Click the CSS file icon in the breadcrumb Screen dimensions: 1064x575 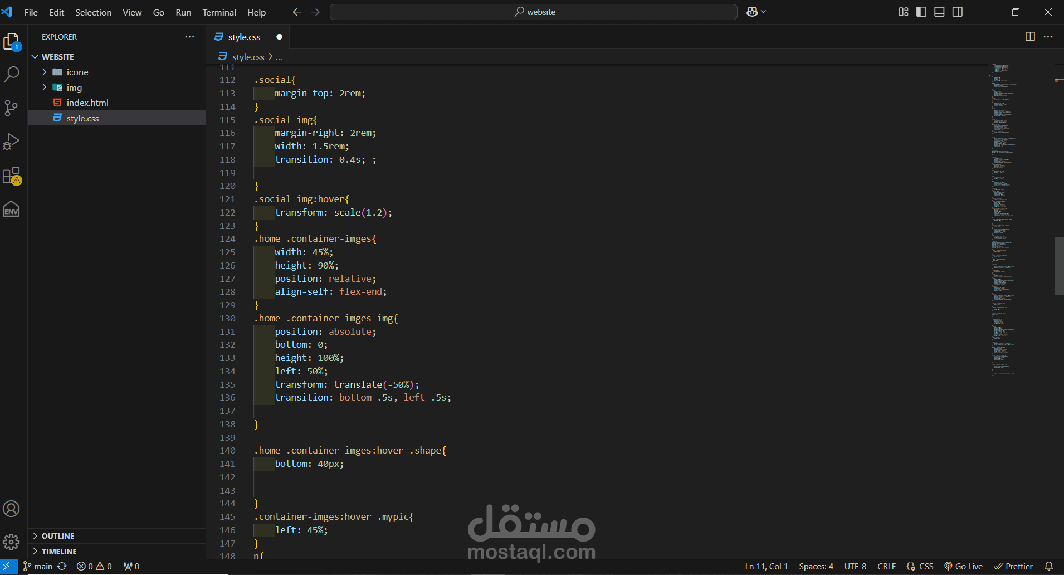click(223, 56)
